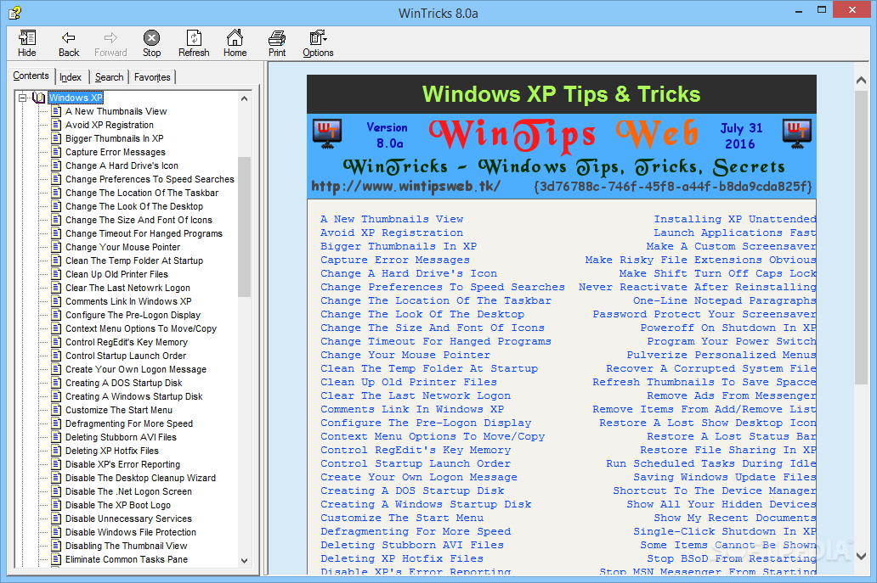Switch to the Index tab
877x583 pixels.
coord(71,77)
